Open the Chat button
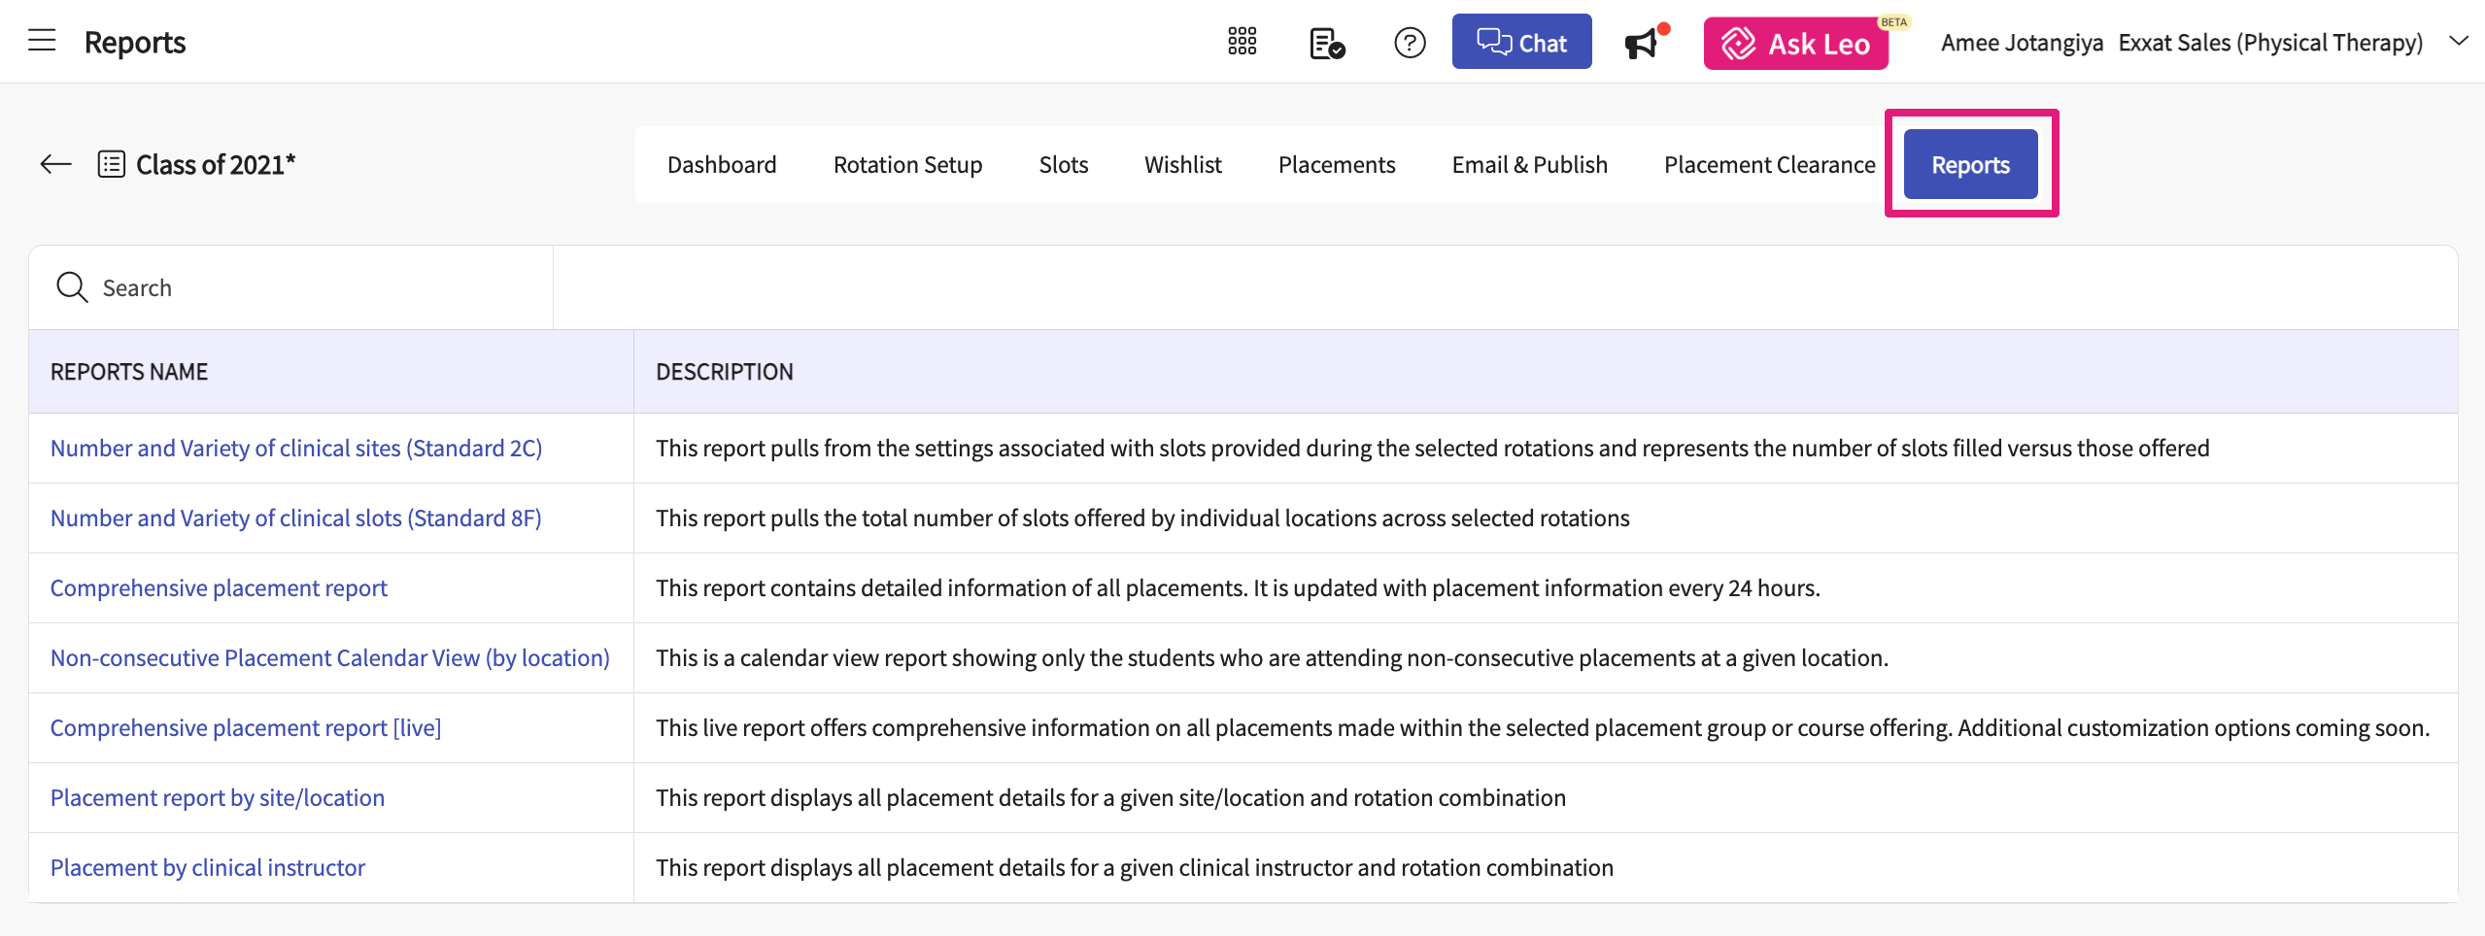 click(x=1520, y=43)
